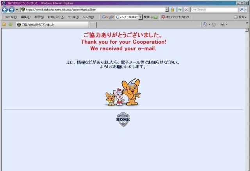The image size is (250, 171).
Task: Expand the address bar URL dropdown
Action: tap(167, 9)
